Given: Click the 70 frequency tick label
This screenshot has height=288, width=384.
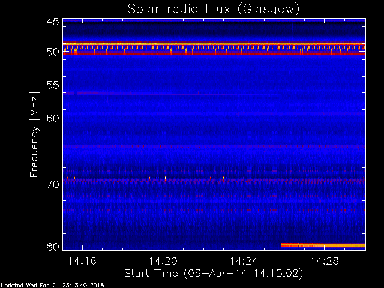Looking at the screenshot, I should 53,184.
